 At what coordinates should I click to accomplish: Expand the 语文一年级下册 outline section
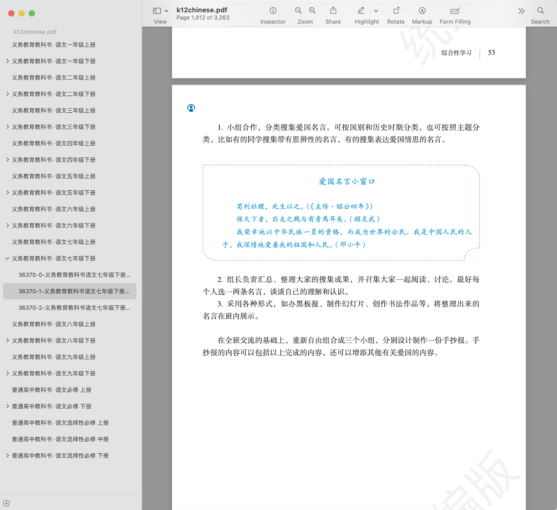(7, 61)
